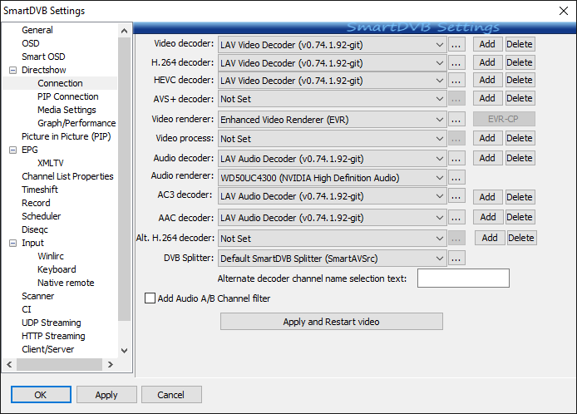Collapse the Input tree node
This screenshot has width=577, height=414.
12,243
